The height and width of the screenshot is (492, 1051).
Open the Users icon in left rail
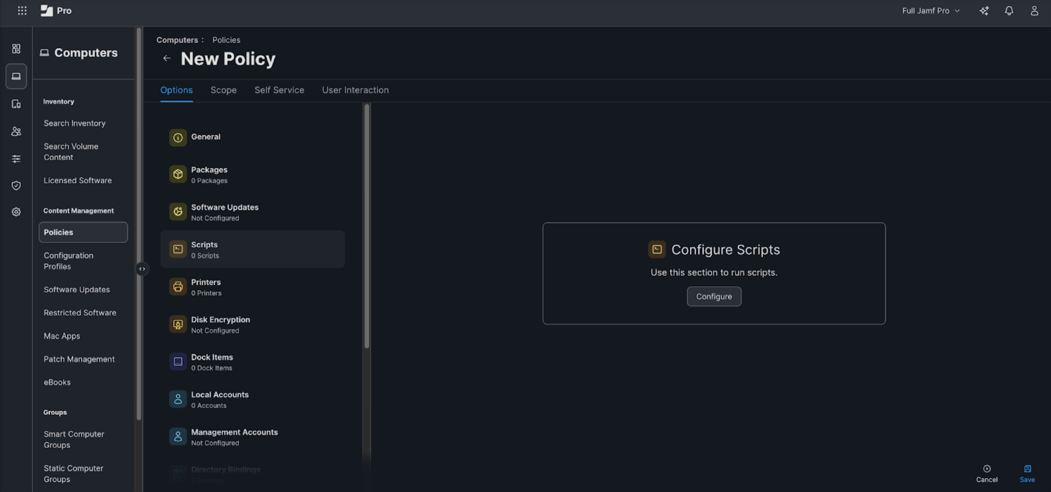[16, 131]
